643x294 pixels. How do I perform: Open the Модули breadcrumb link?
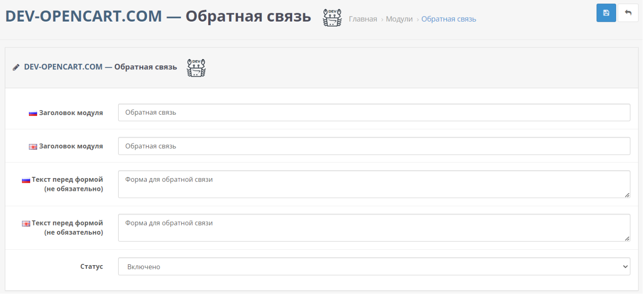pos(399,19)
